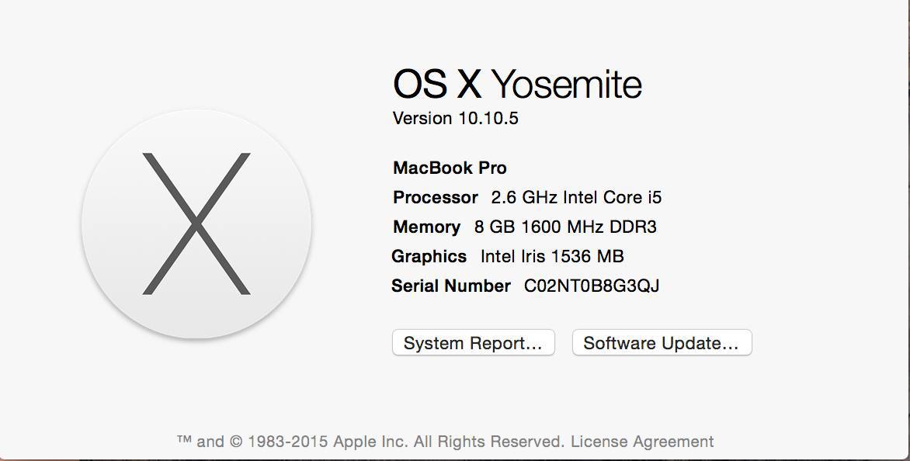Click the X glyph inside the circular logo

[x=196, y=224]
